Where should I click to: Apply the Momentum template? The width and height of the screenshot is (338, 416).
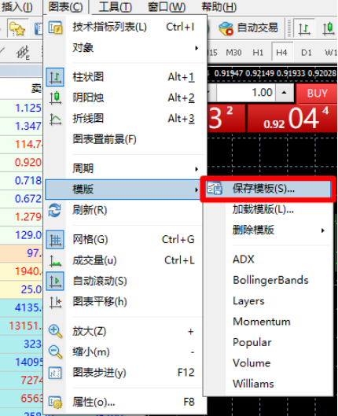(x=268, y=322)
